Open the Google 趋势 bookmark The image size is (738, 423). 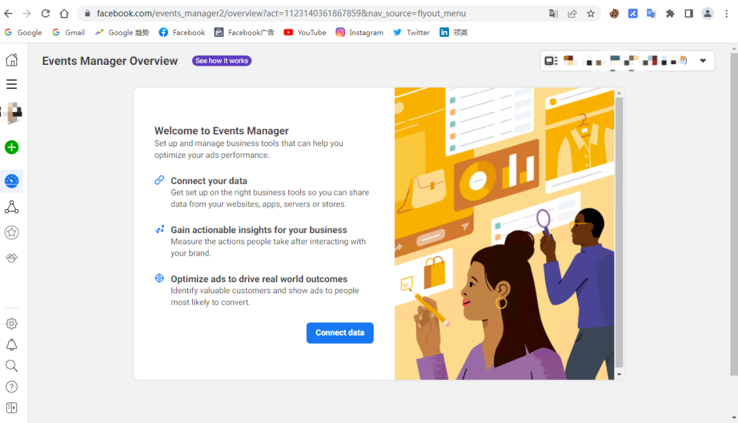[122, 33]
